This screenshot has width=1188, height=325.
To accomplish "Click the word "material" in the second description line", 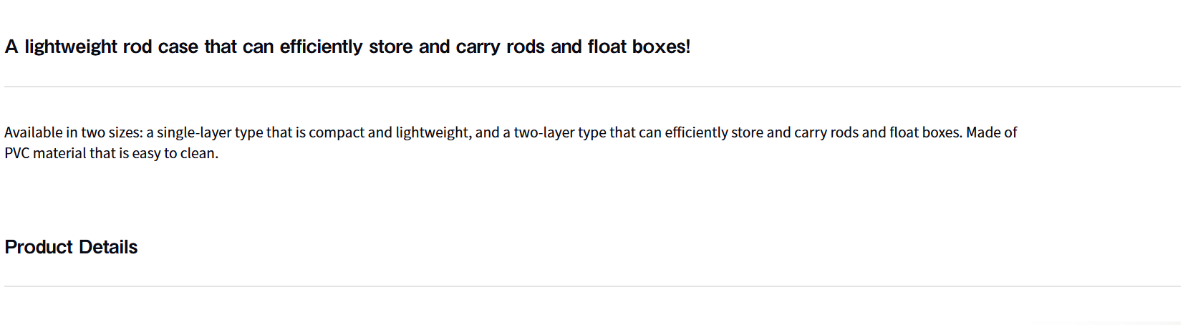I will pyautogui.click(x=59, y=153).
